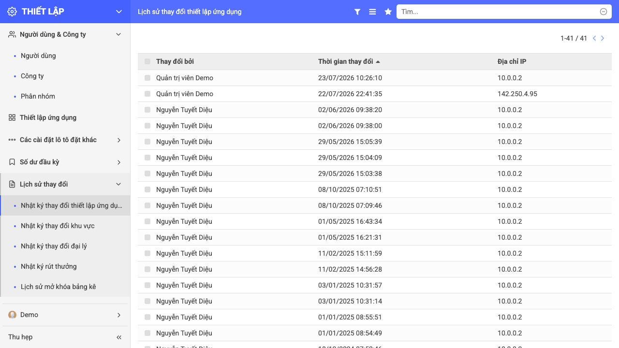Click the star favorites icon
This screenshot has height=348, width=619.
click(388, 12)
